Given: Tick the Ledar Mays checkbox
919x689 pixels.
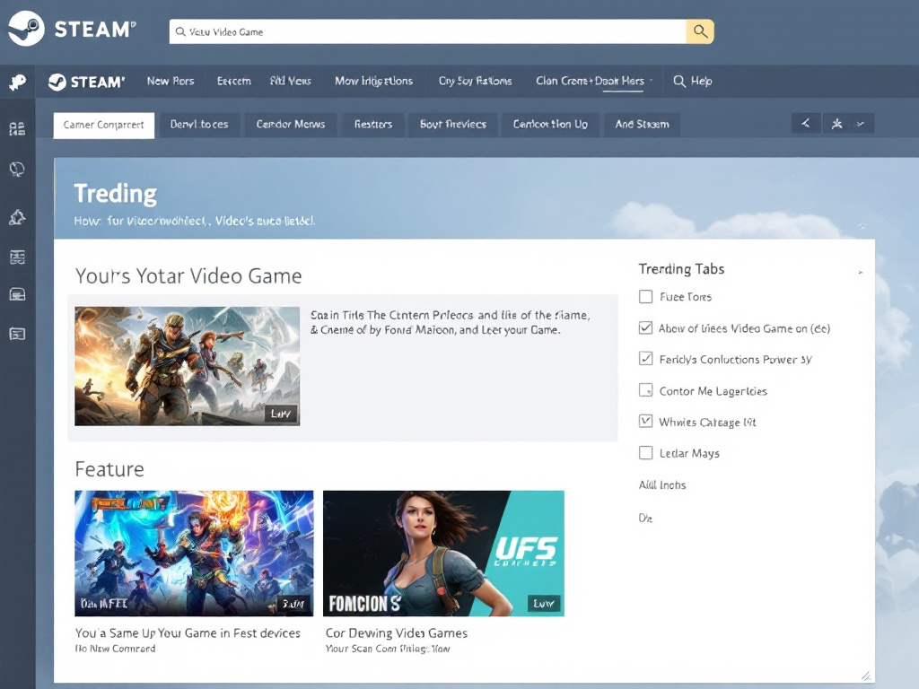Looking at the screenshot, I should point(645,453).
